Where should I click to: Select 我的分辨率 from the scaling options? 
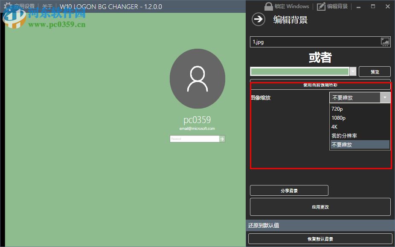click(x=344, y=135)
